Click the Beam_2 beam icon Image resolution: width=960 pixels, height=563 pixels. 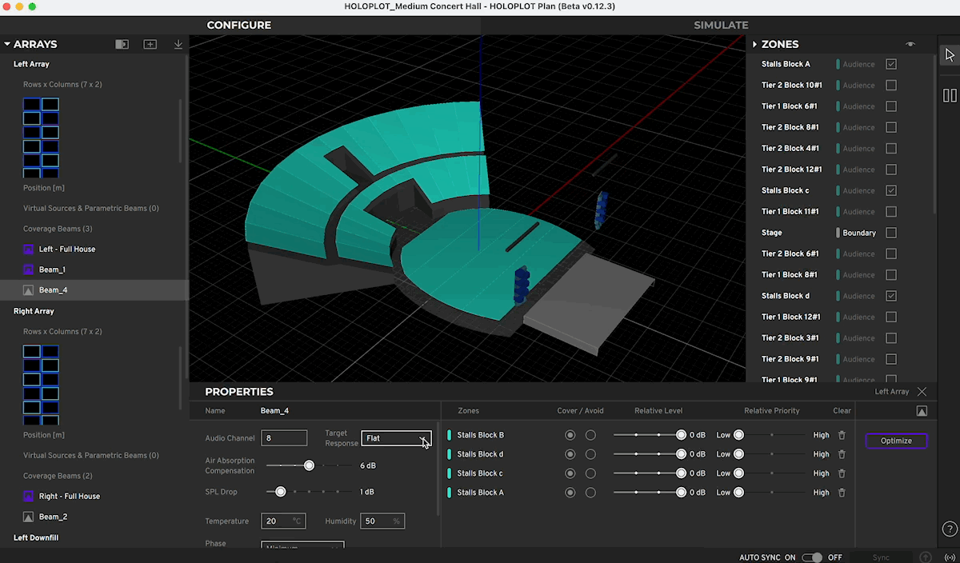[x=28, y=517]
